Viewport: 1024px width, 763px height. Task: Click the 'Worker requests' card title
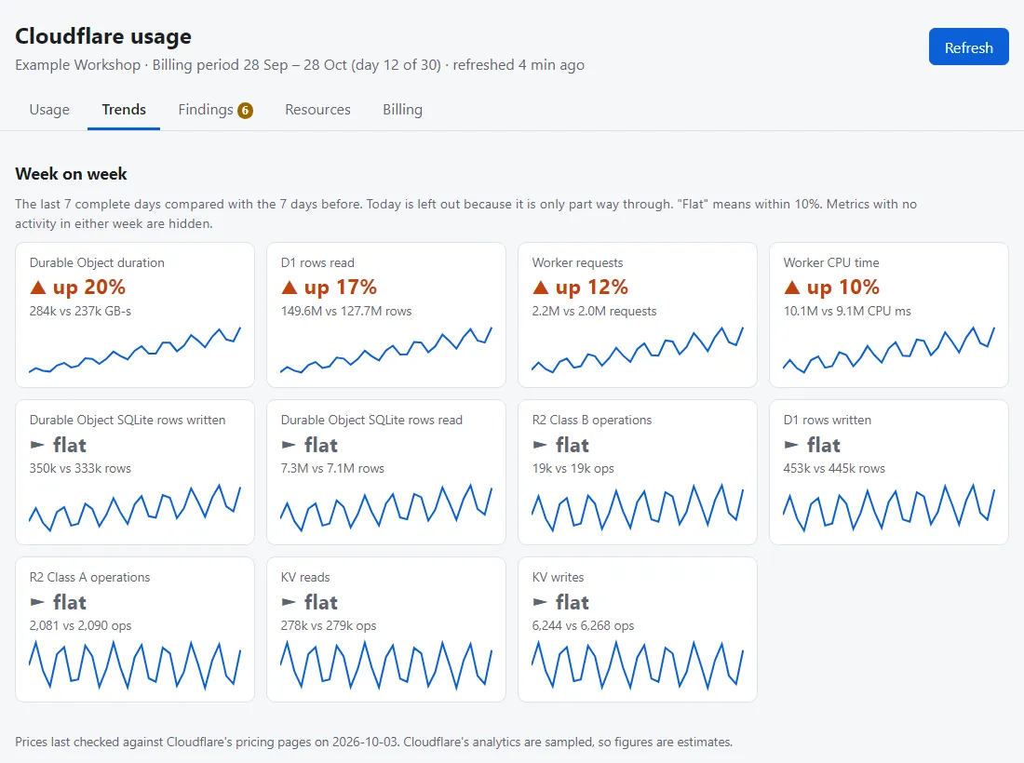click(x=577, y=262)
